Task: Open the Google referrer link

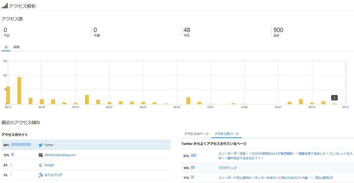Action: (x=49, y=165)
